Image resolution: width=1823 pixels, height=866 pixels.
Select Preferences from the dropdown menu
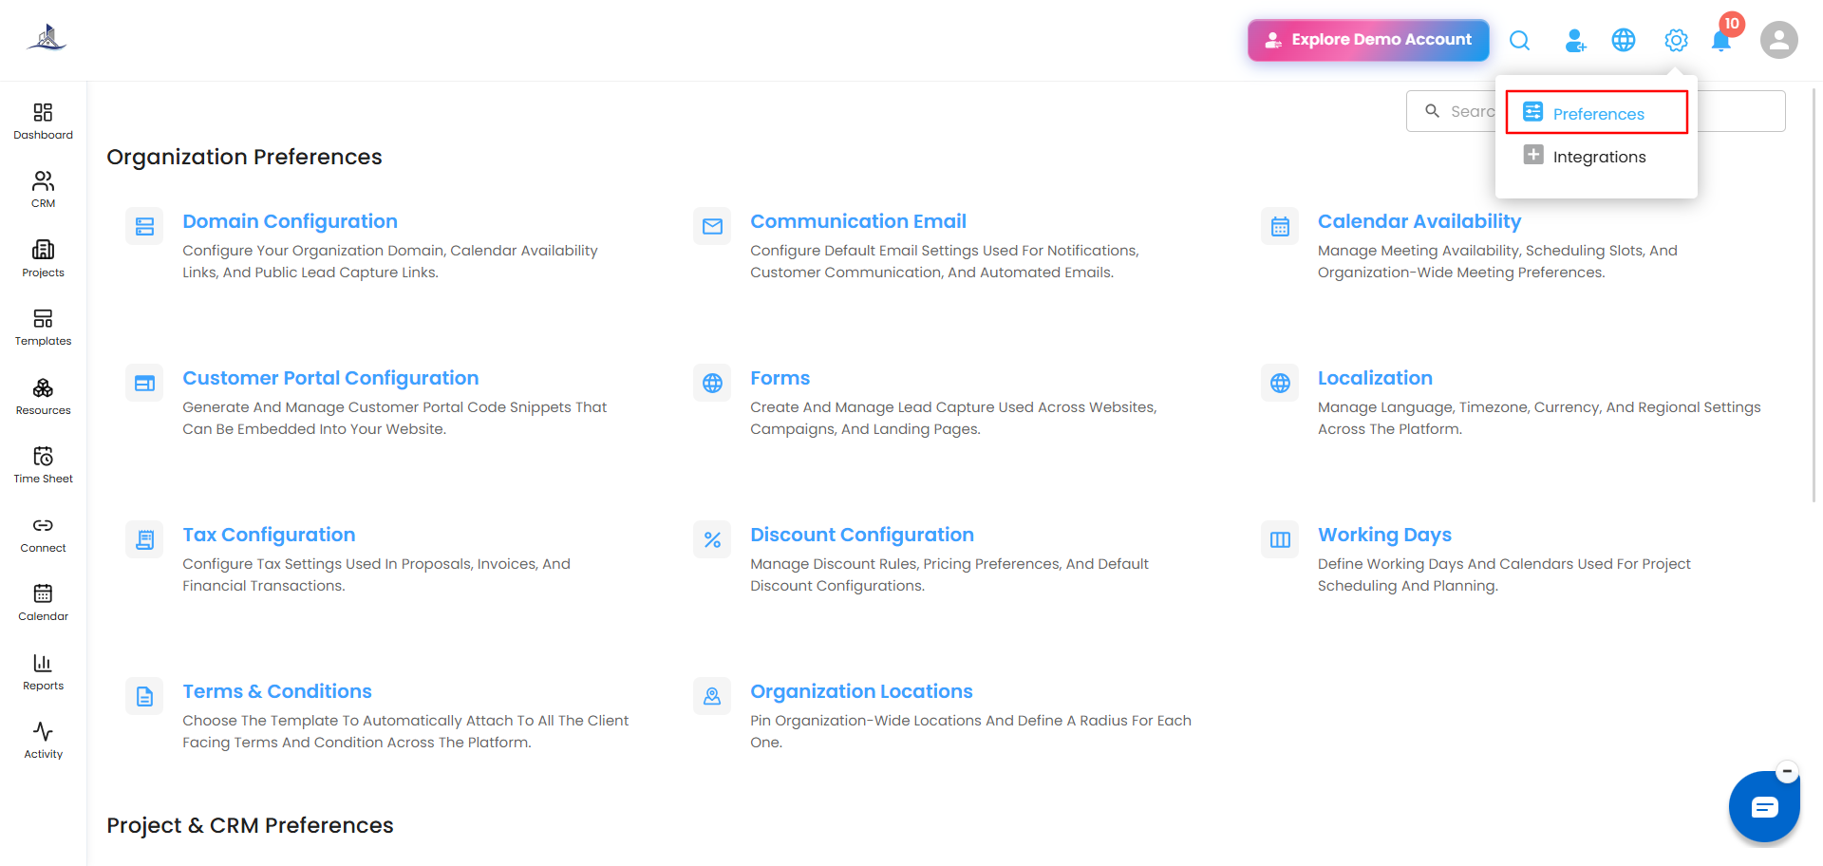[x=1597, y=113]
